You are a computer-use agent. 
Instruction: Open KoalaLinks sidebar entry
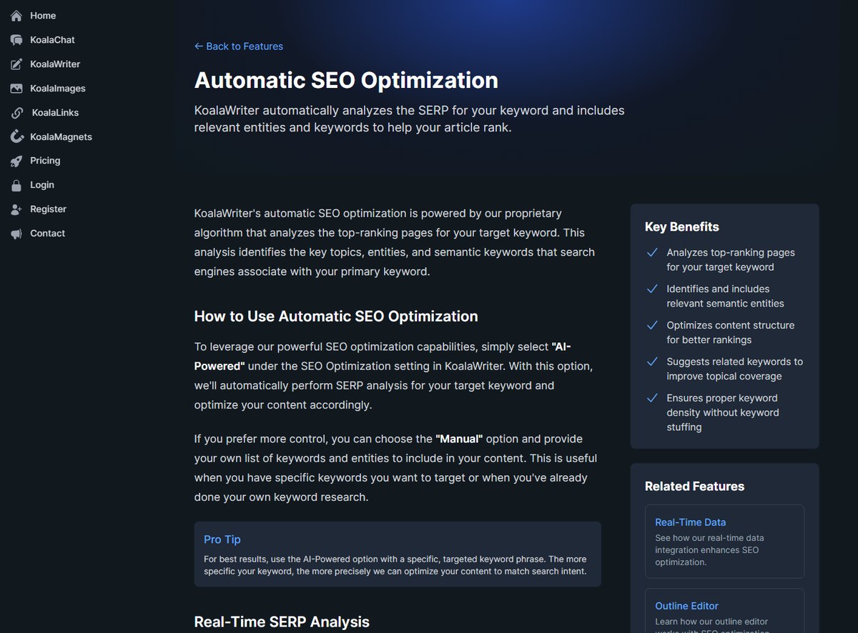pyautogui.click(x=55, y=113)
